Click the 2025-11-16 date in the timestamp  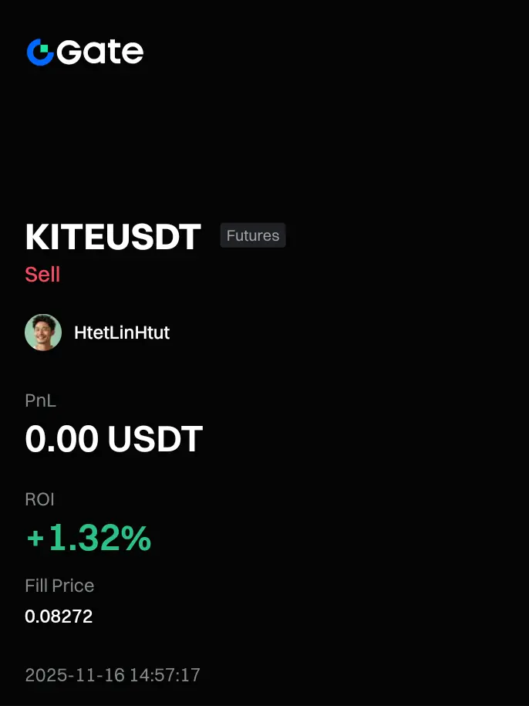[75, 675]
